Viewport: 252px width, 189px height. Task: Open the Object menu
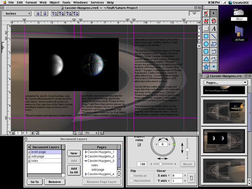(x=54, y=3)
